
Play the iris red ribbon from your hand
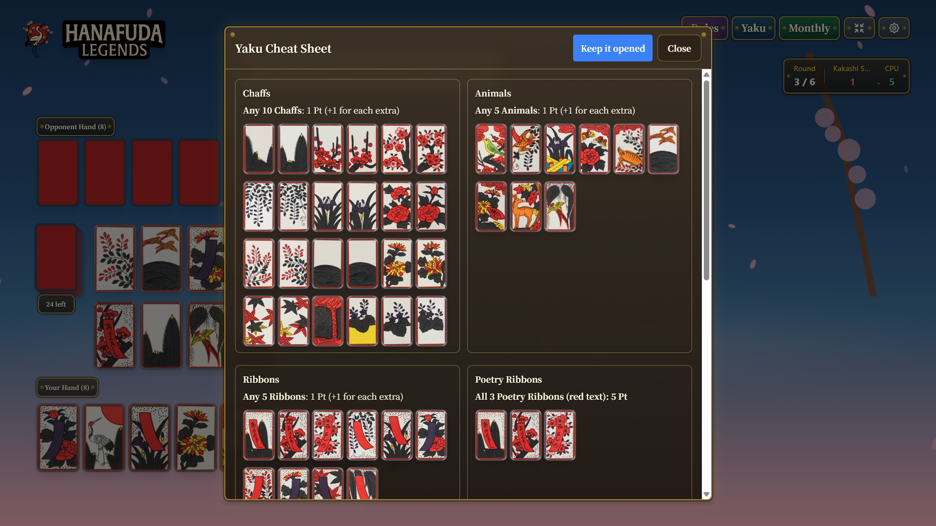click(x=150, y=437)
